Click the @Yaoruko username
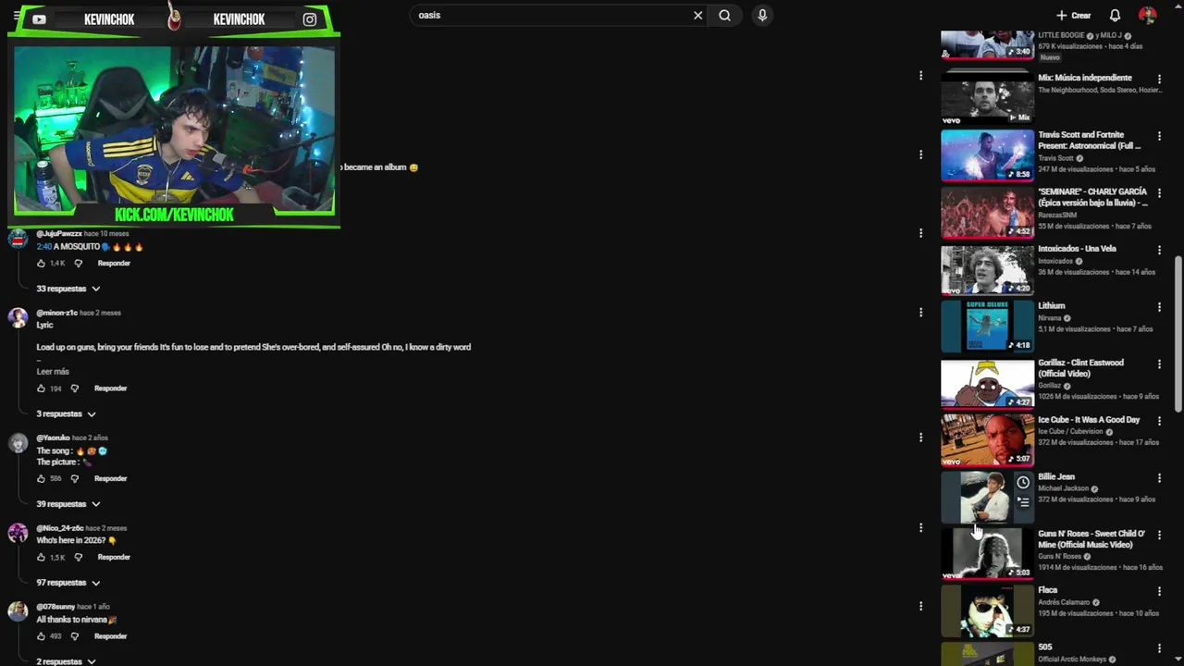 pyautogui.click(x=53, y=438)
